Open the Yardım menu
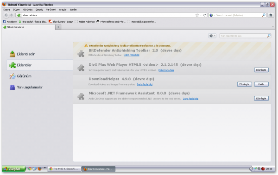 click(73, 10)
